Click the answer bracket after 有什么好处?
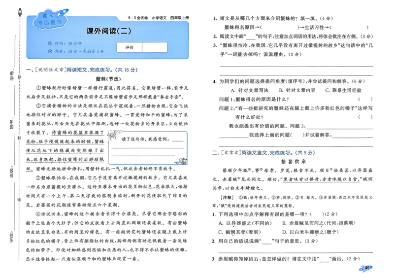This screenshot has width=394, height=279. click(x=365, y=117)
